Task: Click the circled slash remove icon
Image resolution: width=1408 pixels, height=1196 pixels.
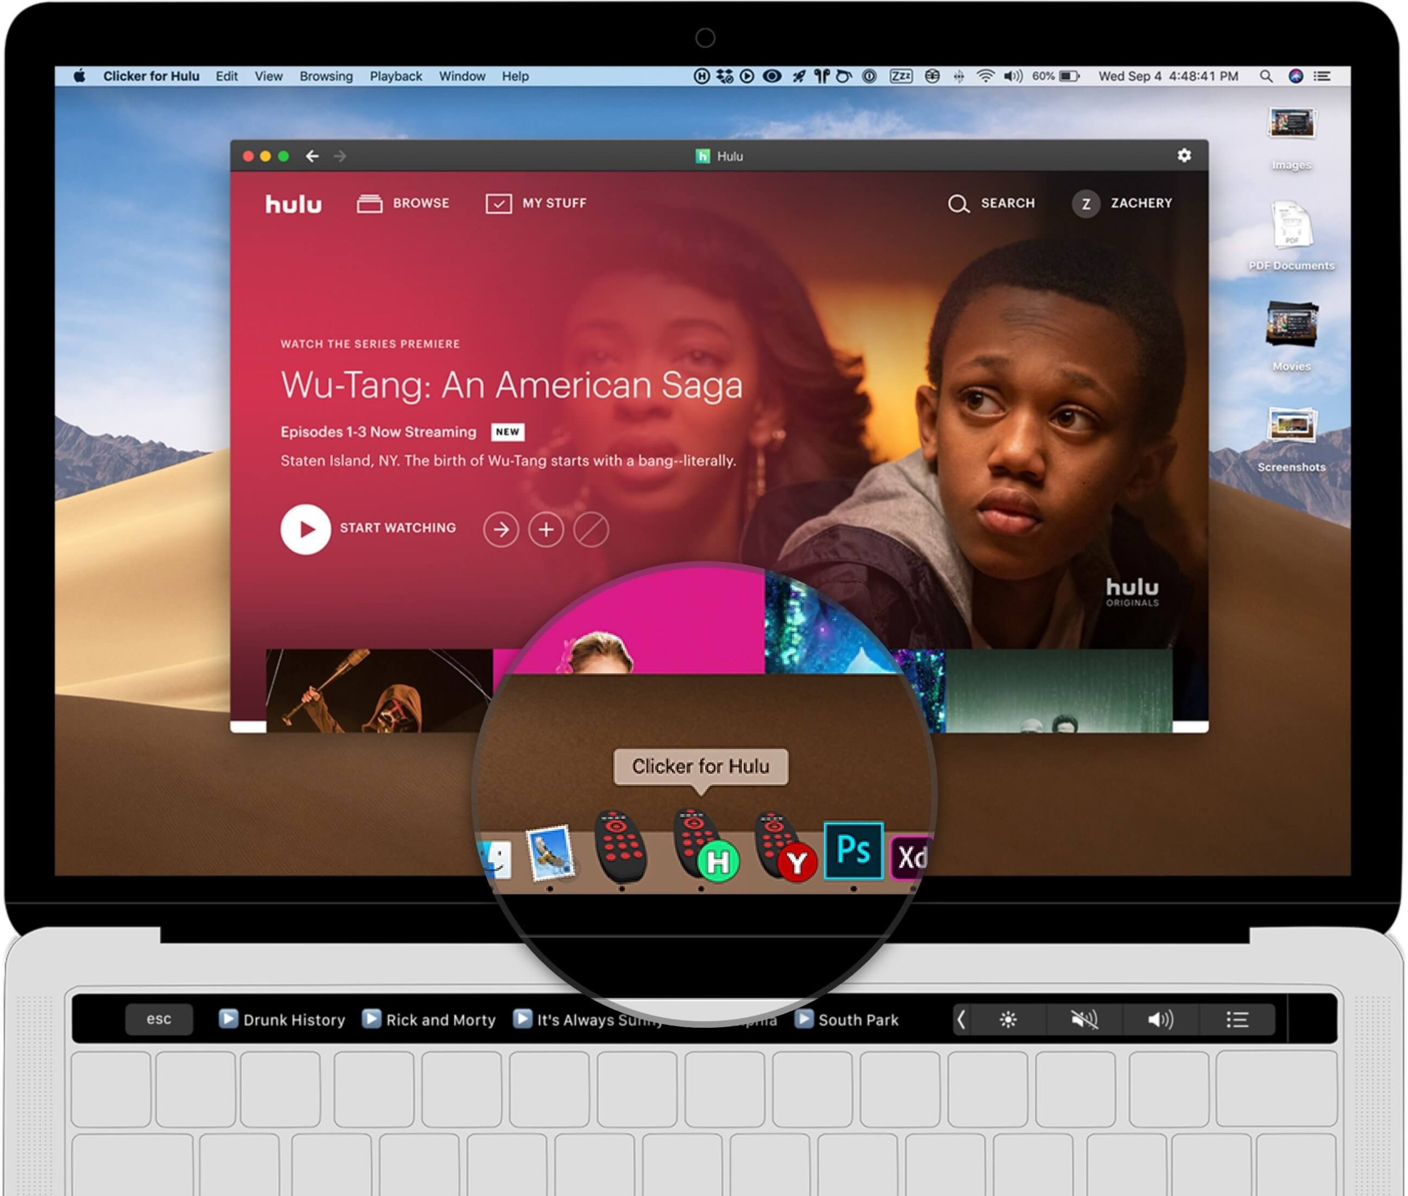Action: coord(591,530)
